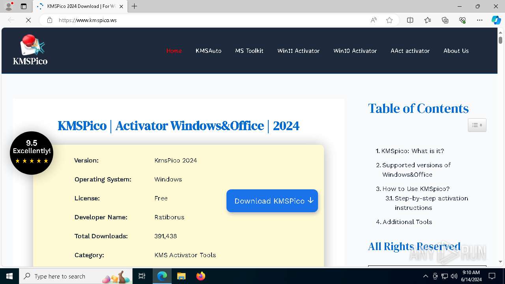Click the page vertical scrollbar thumb
Screen dimensions: 505x284
(500, 40)
